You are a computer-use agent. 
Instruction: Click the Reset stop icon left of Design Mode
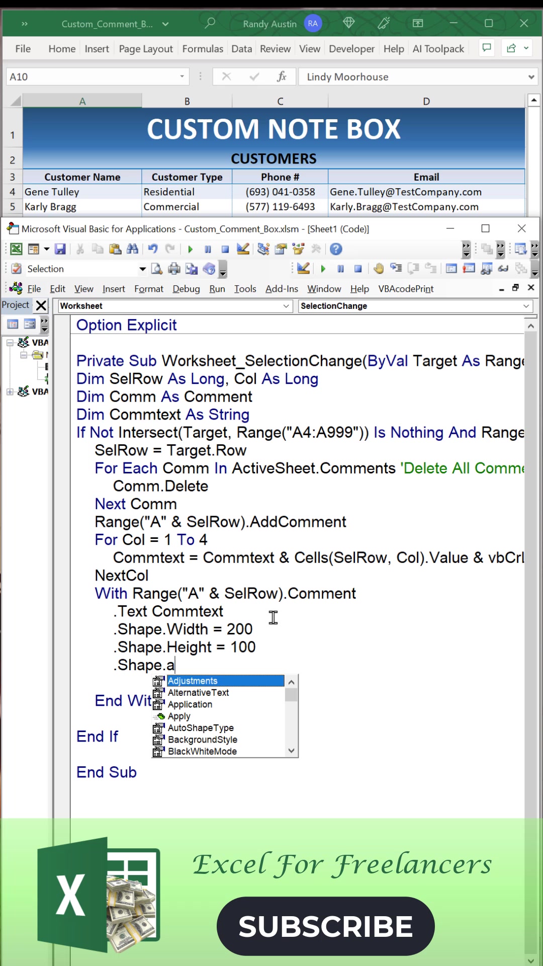[225, 249]
